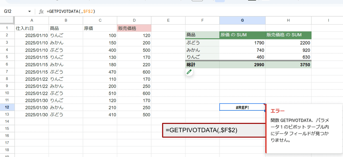This screenshot has width=343, height=157.
Task: Click pivot header 販売価格 の SUM
Action: (288, 35)
